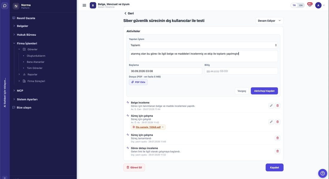Click the Aktiviteyi Kaydet button

point(264,91)
